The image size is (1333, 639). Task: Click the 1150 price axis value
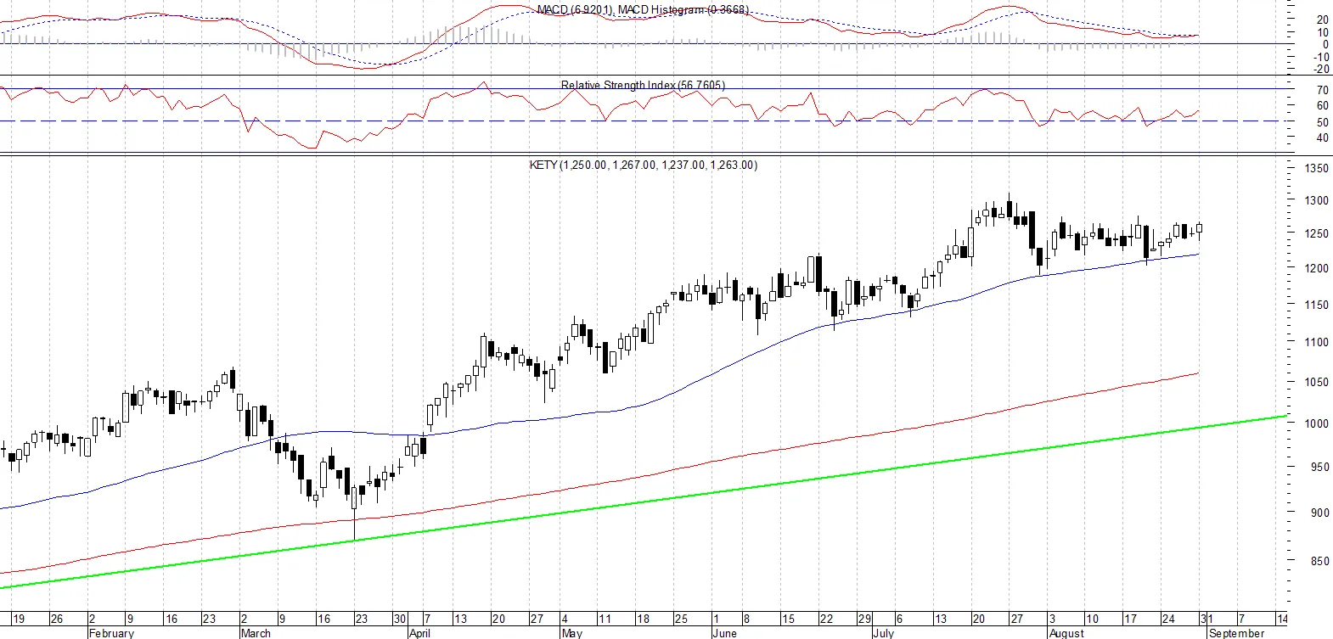coord(1317,305)
